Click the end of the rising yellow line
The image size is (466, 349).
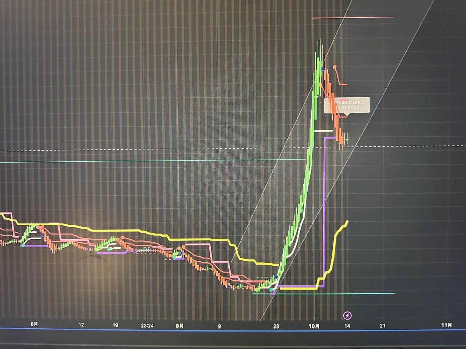[348, 221]
